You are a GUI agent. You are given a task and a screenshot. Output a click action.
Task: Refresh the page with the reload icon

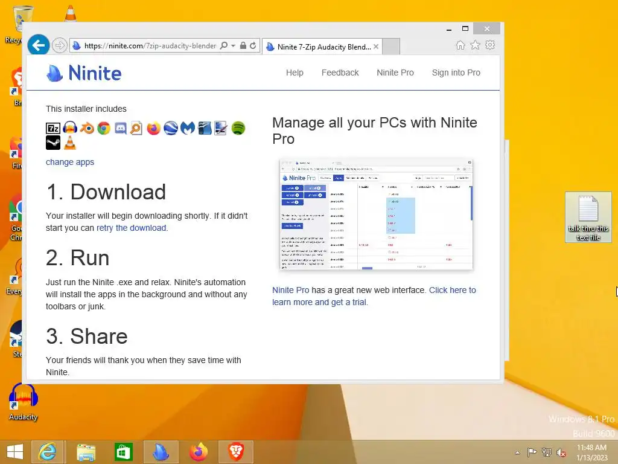253,46
